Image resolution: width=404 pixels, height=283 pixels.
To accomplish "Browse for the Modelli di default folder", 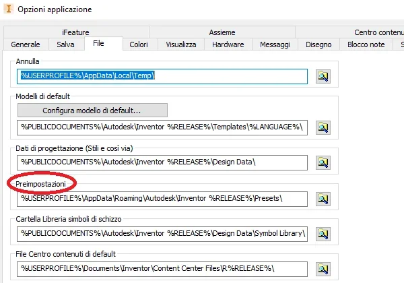I will [323, 127].
